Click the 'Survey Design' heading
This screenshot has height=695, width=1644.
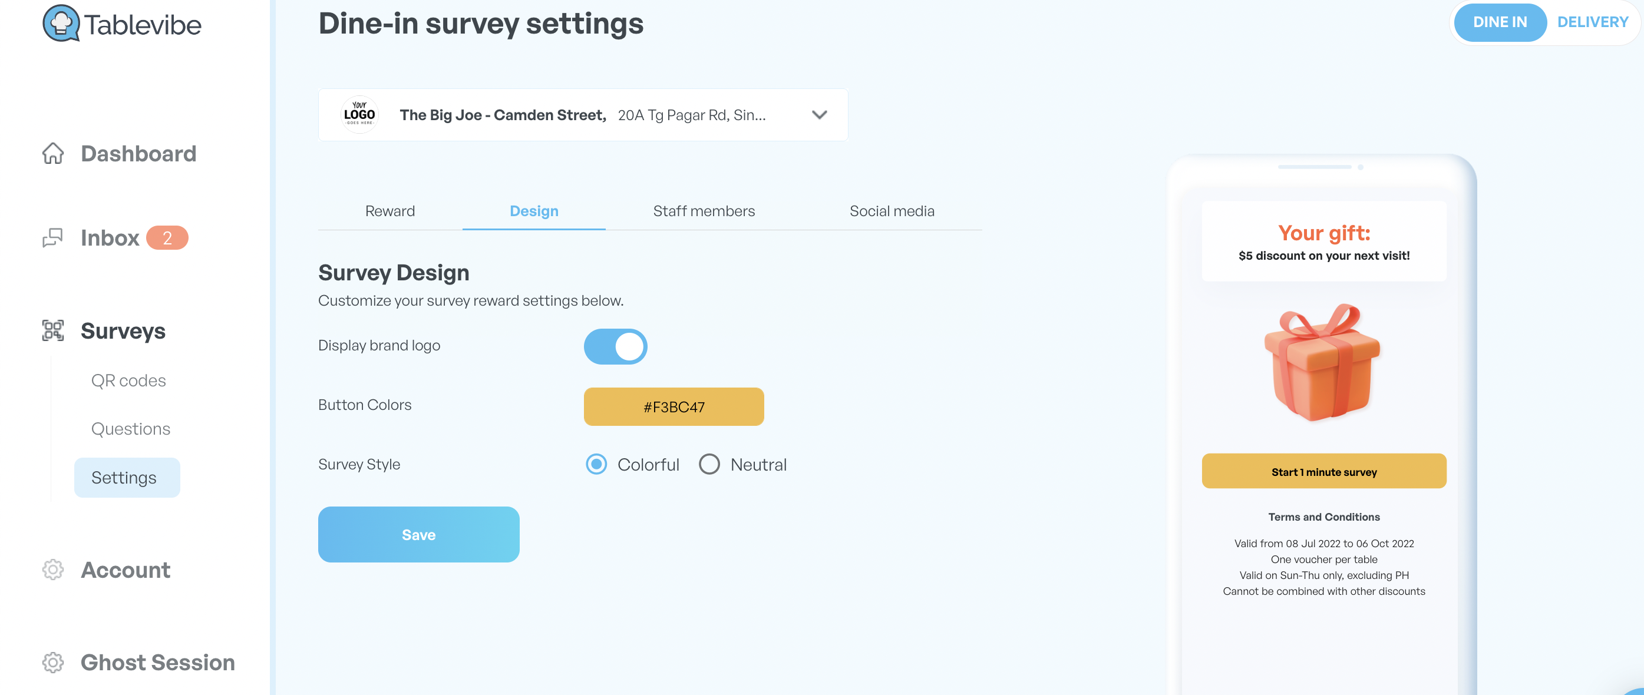[394, 273]
